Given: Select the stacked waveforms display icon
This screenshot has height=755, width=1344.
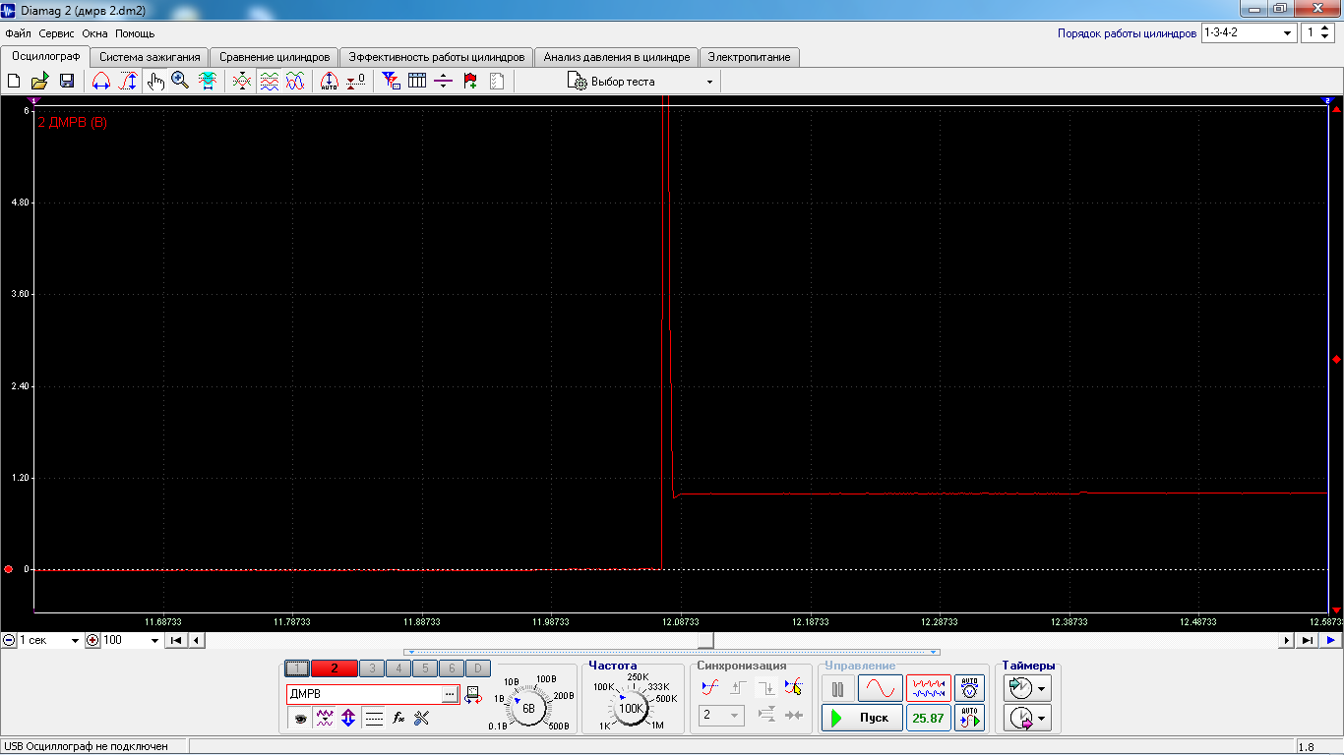Looking at the screenshot, I should pos(269,82).
